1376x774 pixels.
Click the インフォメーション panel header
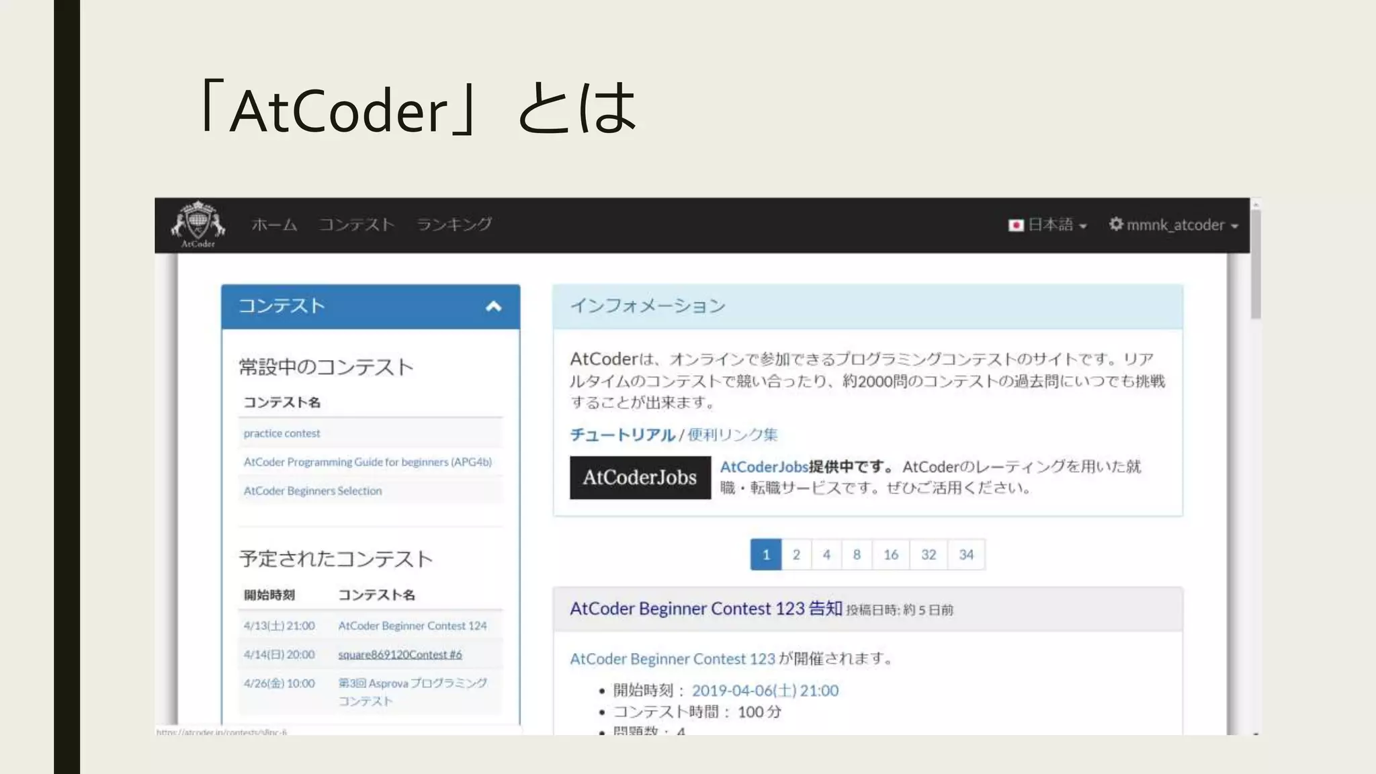click(x=867, y=306)
